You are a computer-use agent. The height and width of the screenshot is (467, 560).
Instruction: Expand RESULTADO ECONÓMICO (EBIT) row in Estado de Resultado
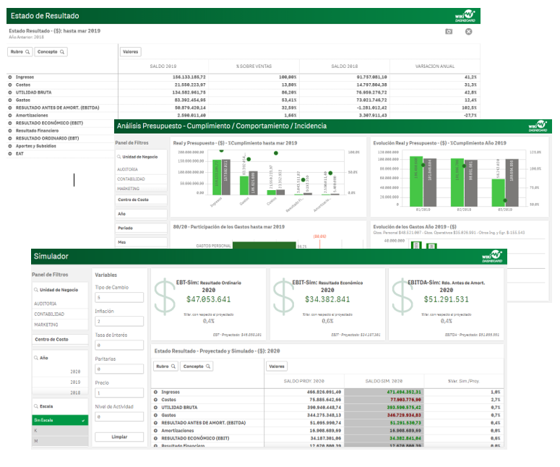pos(10,123)
